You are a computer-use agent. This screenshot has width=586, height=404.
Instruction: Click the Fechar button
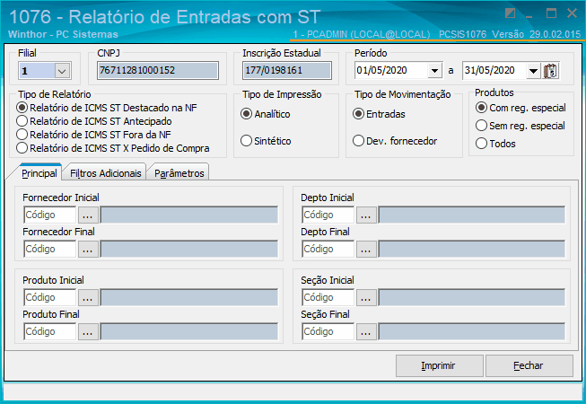pos(529,365)
